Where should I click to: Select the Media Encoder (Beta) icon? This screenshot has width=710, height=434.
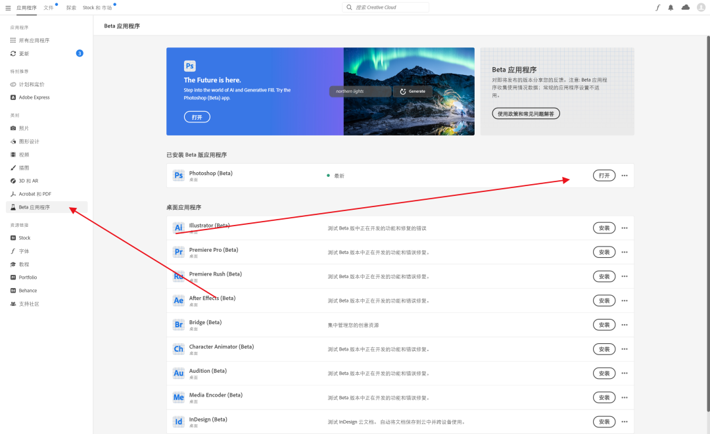point(178,397)
